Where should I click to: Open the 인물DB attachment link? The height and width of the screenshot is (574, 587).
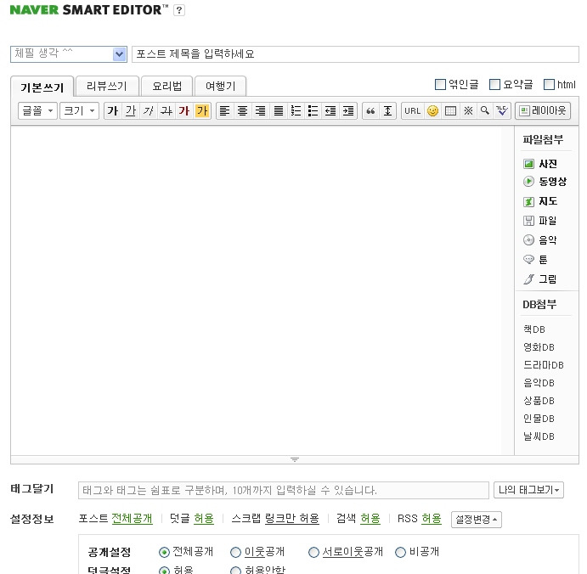click(x=539, y=419)
